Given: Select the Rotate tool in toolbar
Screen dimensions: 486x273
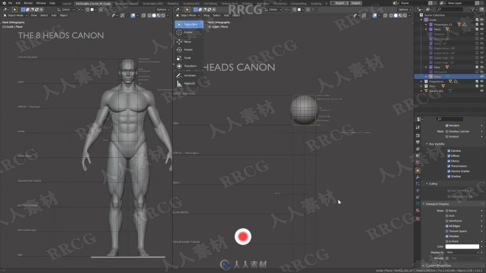Looking at the screenshot, I should click(x=179, y=49).
